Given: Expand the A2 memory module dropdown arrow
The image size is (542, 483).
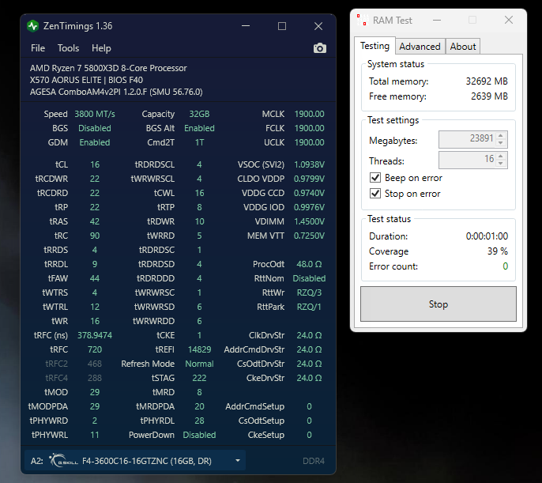Looking at the screenshot, I should click(238, 461).
